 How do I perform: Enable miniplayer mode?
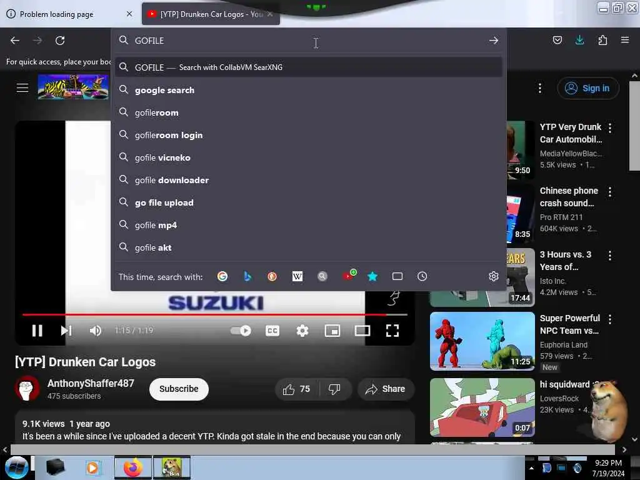click(x=332, y=330)
